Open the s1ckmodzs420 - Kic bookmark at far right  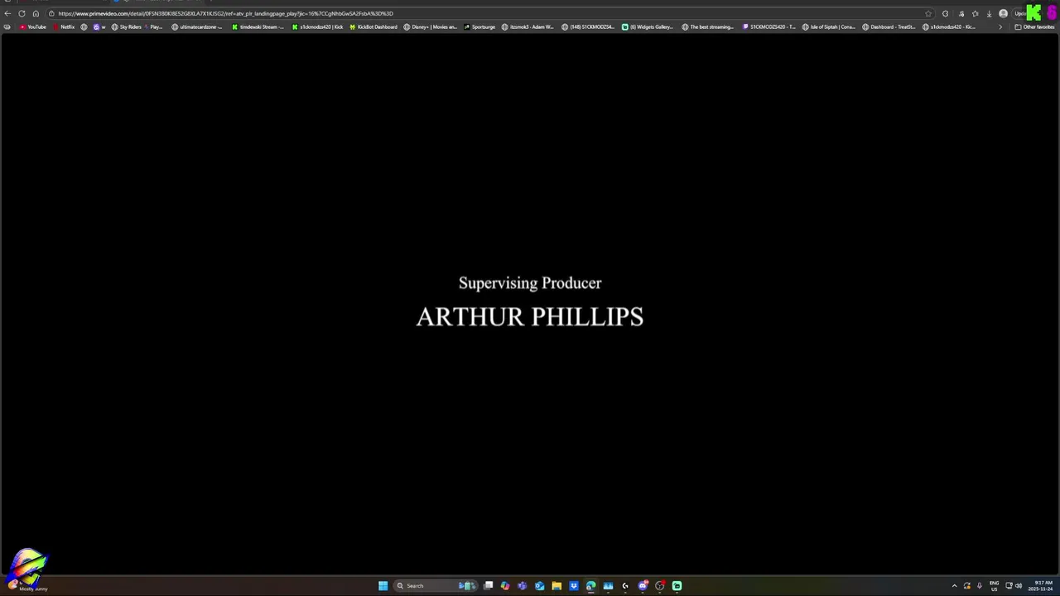click(949, 26)
